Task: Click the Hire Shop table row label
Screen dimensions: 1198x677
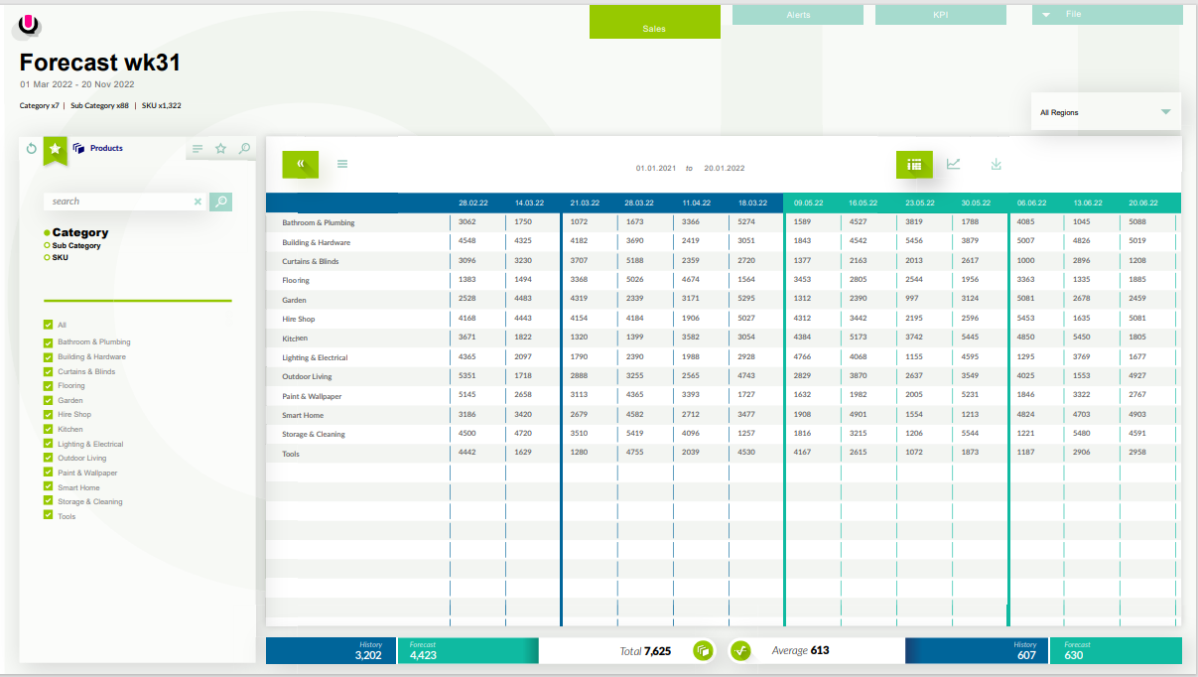Action: [299, 320]
